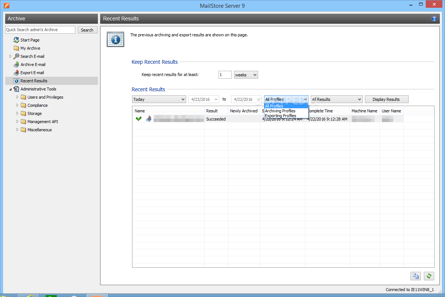
Task: Click the MailStore orange taskbar button
Action: 97,296
